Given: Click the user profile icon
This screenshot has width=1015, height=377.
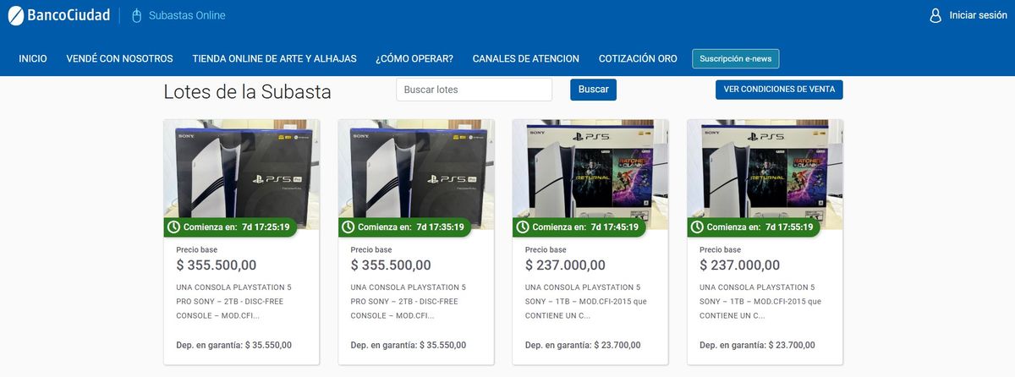Looking at the screenshot, I should [935, 15].
